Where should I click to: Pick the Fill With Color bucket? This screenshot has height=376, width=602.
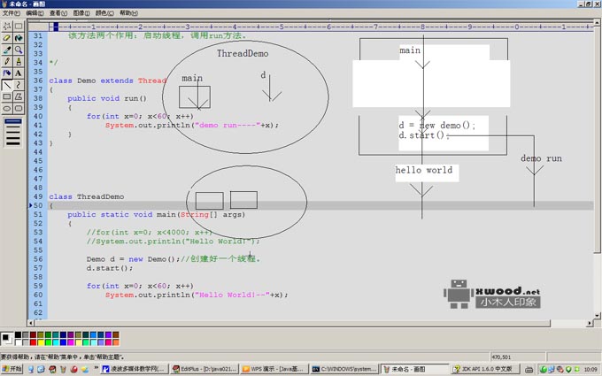tap(19, 38)
